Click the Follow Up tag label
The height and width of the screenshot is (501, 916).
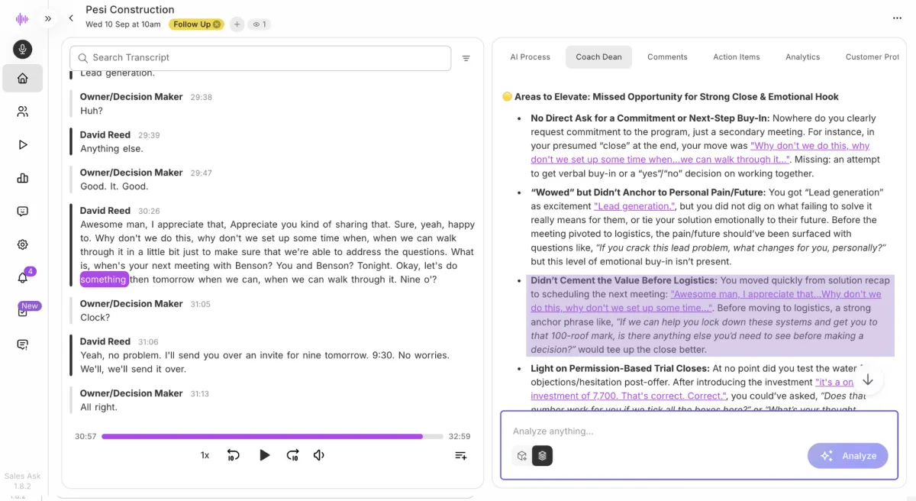tap(192, 24)
